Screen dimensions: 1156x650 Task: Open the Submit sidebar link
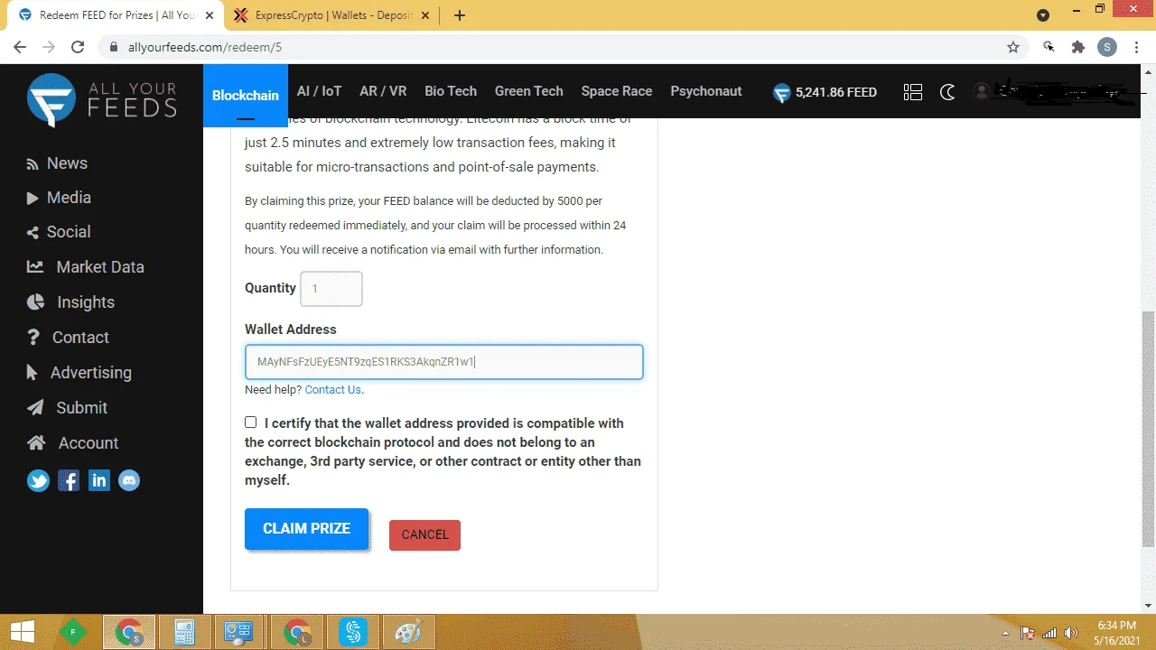[x=68, y=408]
